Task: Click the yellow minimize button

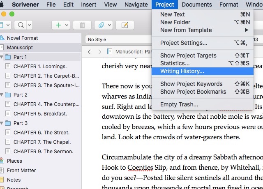Action: click(x=4, y=14)
